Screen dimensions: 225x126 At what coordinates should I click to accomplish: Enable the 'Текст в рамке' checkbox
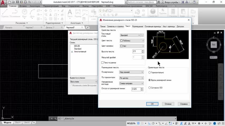point(102,63)
